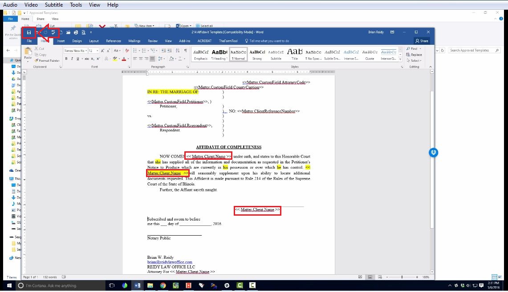Click the Sort A-Z icon
The height and width of the screenshot is (292, 508).
[x=178, y=51]
